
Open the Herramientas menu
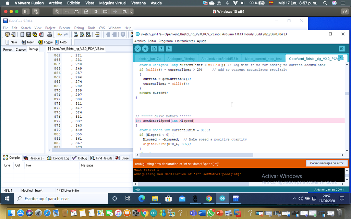point(185,41)
